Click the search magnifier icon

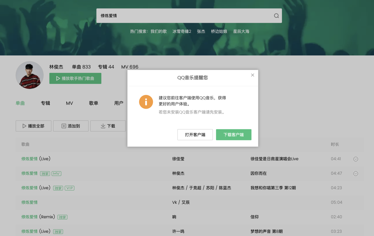276,16
